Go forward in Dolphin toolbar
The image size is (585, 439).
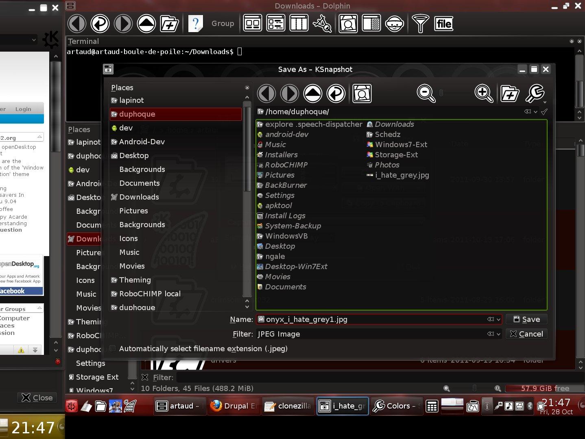[123, 24]
